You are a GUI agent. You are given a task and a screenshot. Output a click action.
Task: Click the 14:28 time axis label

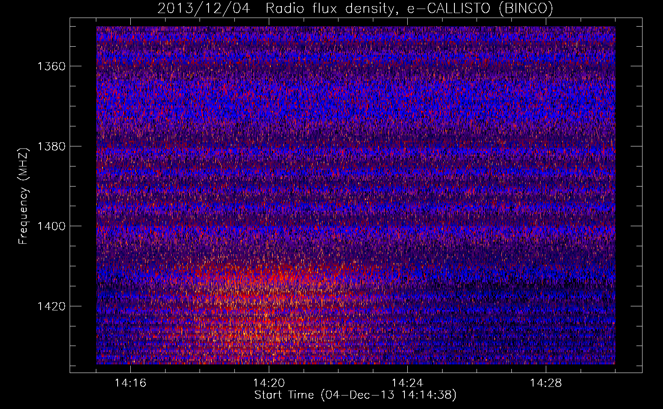coord(546,383)
